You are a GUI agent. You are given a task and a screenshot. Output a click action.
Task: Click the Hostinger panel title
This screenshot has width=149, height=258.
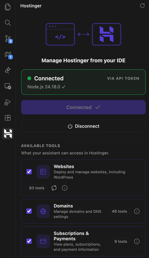click(x=31, y=6)
